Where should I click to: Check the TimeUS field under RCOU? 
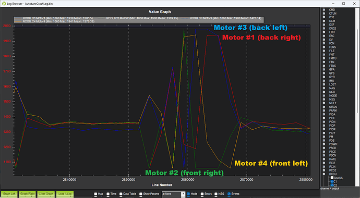(332, 178)
